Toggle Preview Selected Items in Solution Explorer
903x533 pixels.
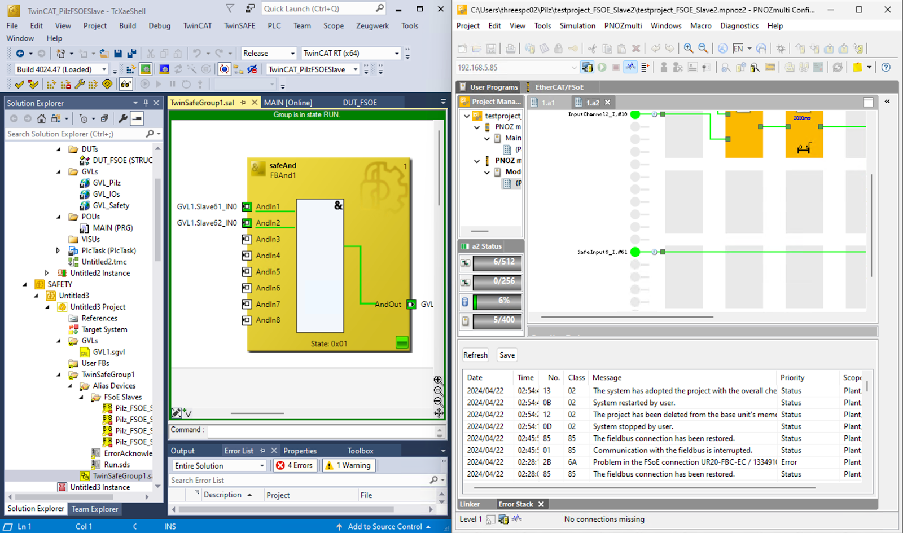pyautogui.click(x=137, y=118)
